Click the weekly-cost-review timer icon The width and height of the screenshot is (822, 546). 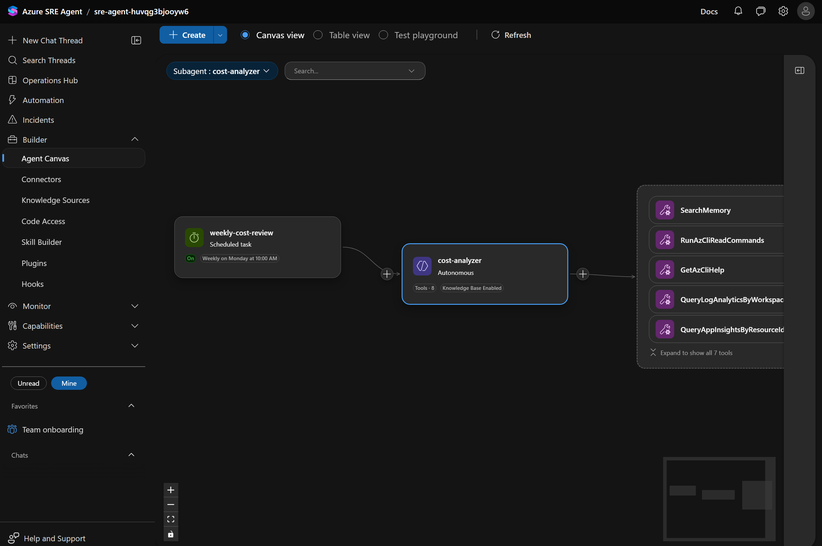194,238
